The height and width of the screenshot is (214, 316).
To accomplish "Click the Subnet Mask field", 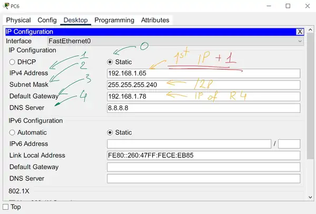I will tap(203, 85).
